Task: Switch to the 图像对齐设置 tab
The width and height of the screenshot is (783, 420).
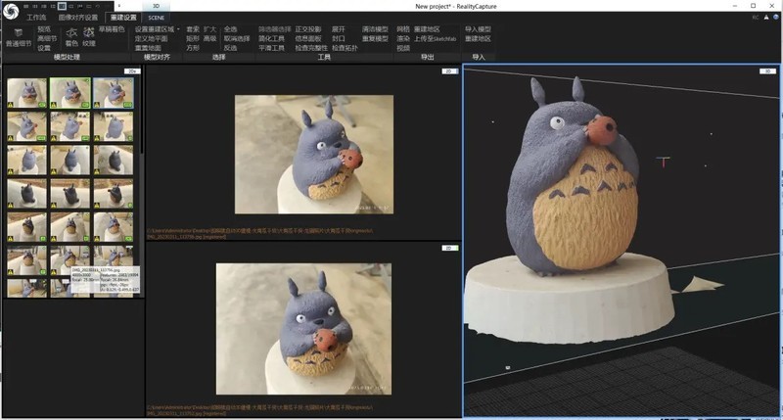Action: coord(78,18)
